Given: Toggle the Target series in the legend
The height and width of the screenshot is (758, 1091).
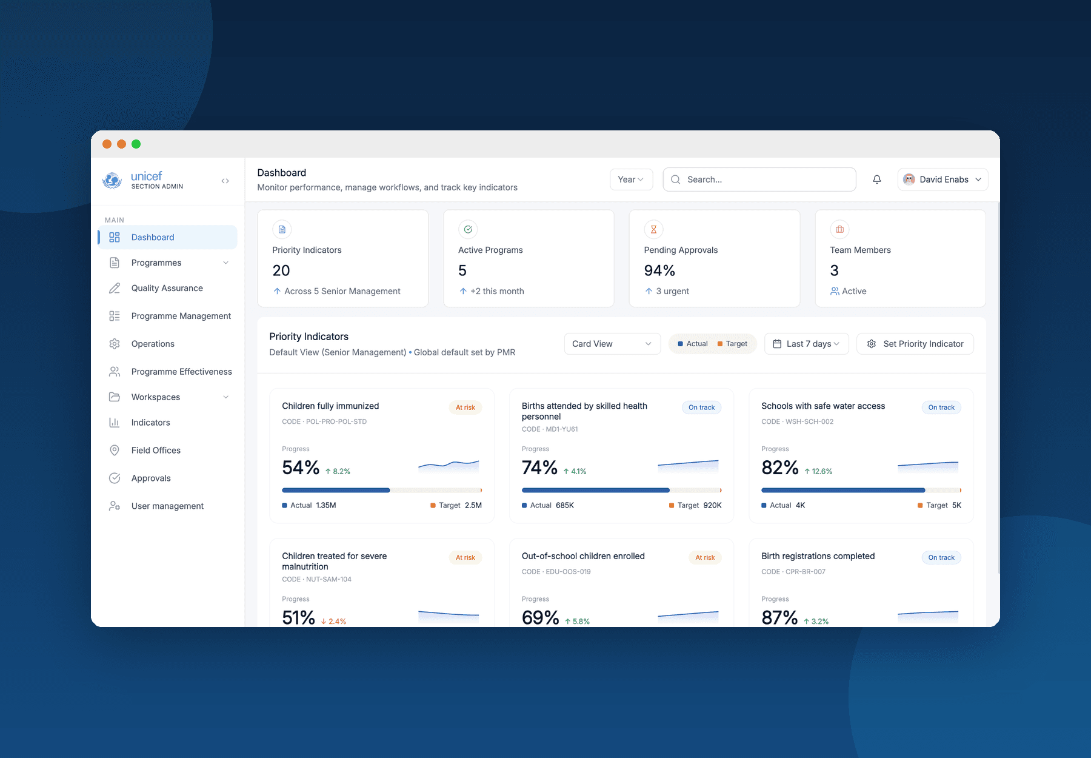Looking at the screenshot, I should tap(732, 344).
